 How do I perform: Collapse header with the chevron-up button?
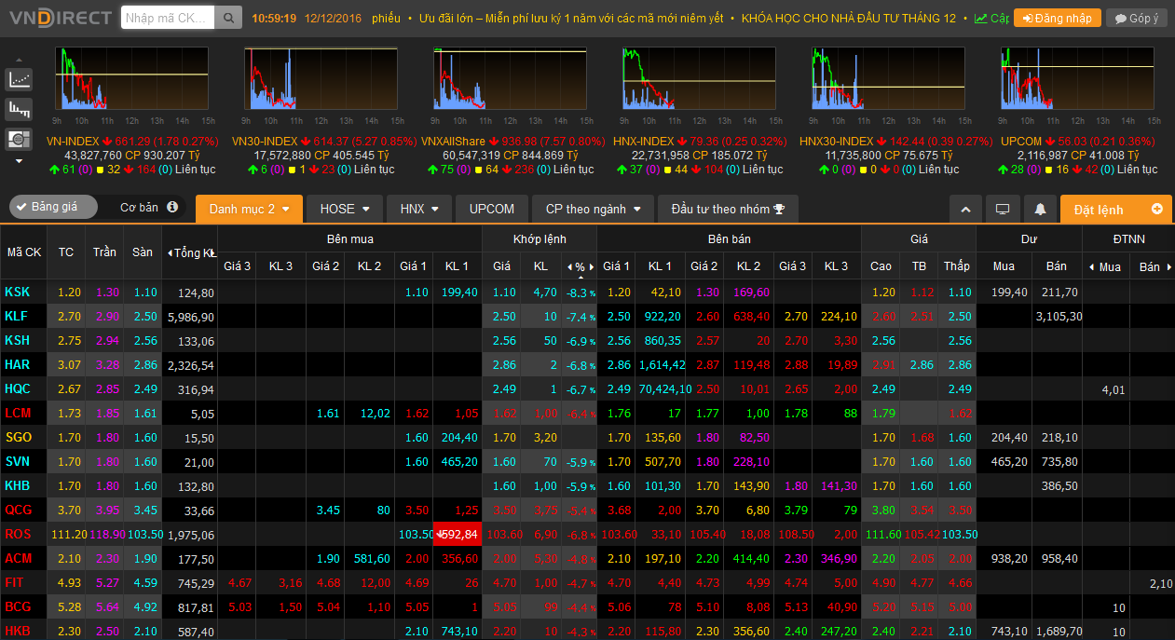pos(966,210)
